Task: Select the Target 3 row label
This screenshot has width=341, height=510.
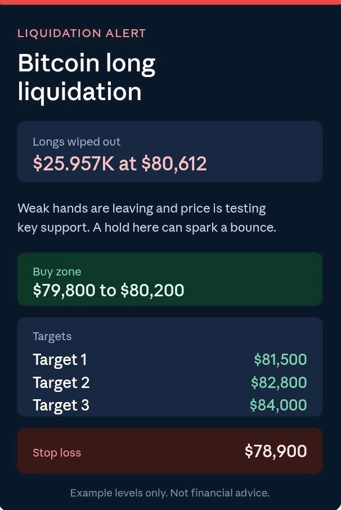Action: coord(61,405)
